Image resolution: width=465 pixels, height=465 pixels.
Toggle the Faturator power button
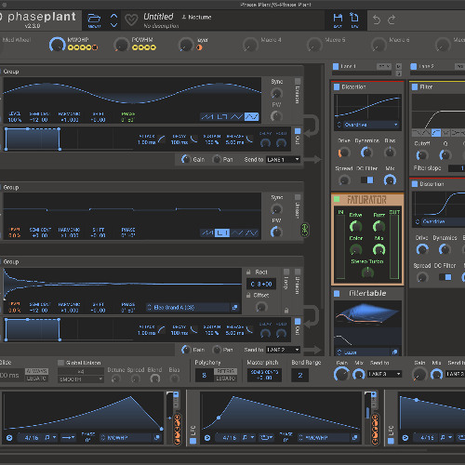tap(337, 199)
